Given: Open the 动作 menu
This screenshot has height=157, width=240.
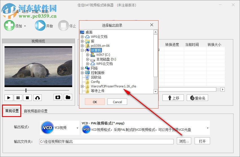Looking at the screenshot, I should coord(25,12).
